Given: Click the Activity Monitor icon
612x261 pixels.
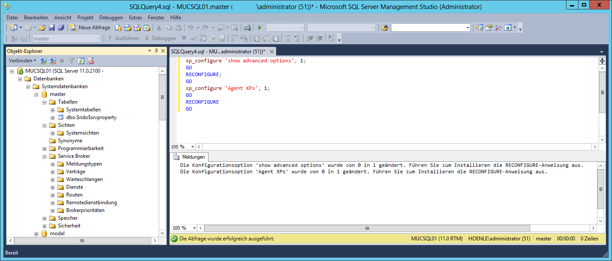Looking at the screenshot, I should tap(247, 28).
